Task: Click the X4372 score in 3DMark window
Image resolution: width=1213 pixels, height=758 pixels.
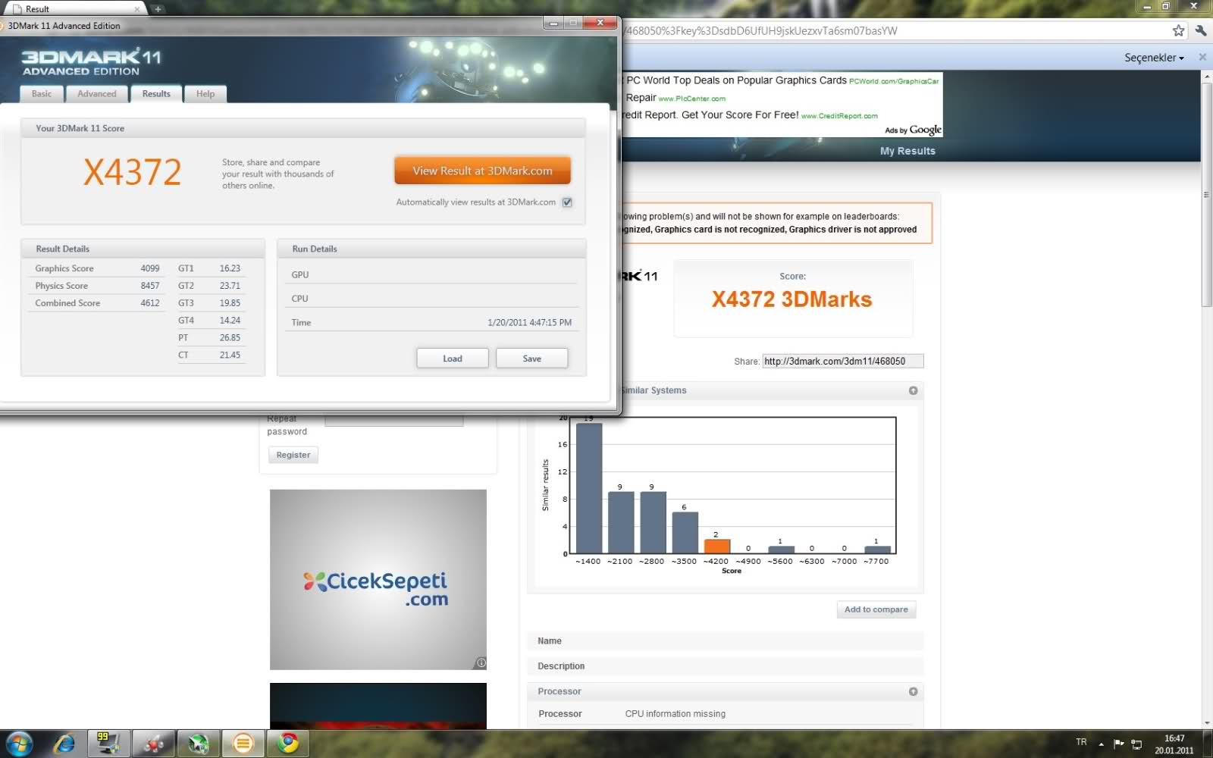Action: pos(133,173)
